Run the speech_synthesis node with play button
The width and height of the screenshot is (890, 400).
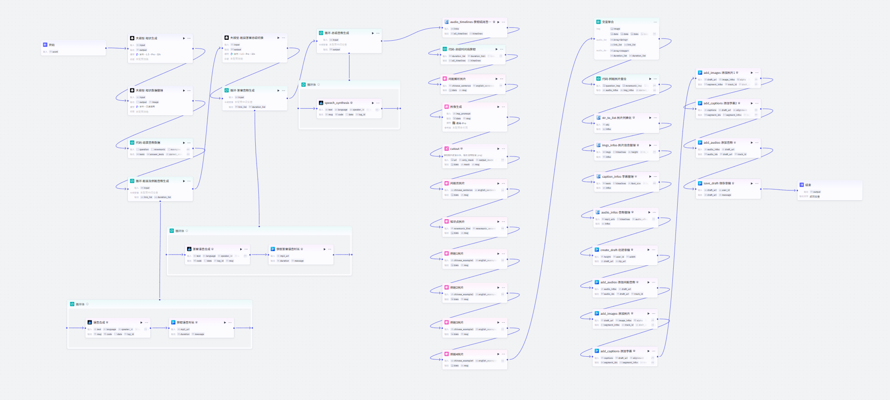[x=373, y=103]
